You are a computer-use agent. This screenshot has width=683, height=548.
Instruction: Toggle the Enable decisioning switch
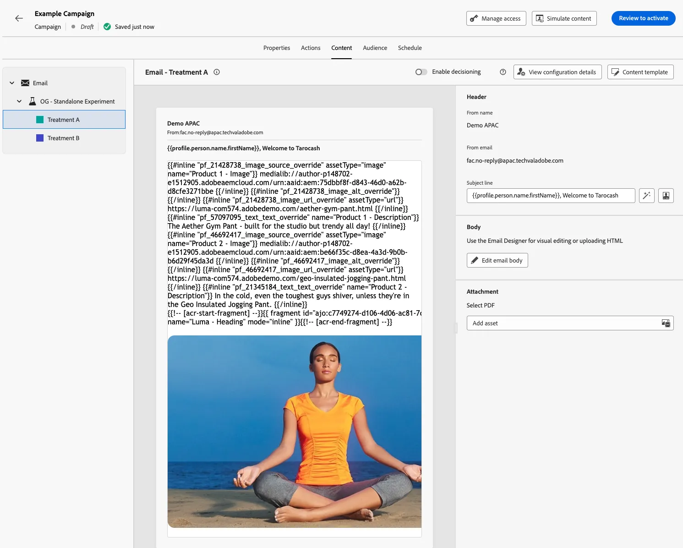[421, 72]
